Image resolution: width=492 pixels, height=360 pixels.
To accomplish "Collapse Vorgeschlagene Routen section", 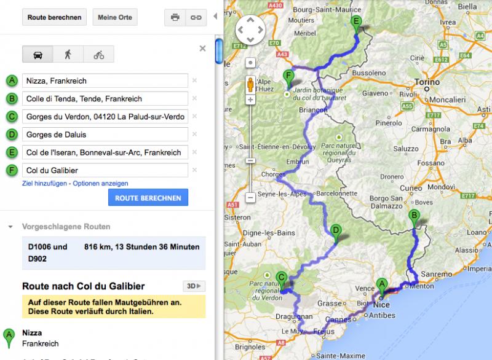I will pyautogui.click(x=10, y=227).
